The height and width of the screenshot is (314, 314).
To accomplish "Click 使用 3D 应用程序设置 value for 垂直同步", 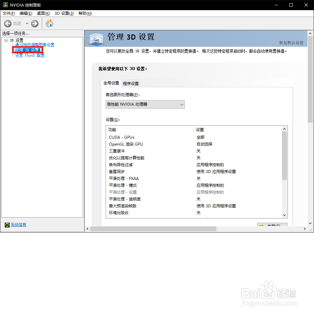I will tap(216, 172).
